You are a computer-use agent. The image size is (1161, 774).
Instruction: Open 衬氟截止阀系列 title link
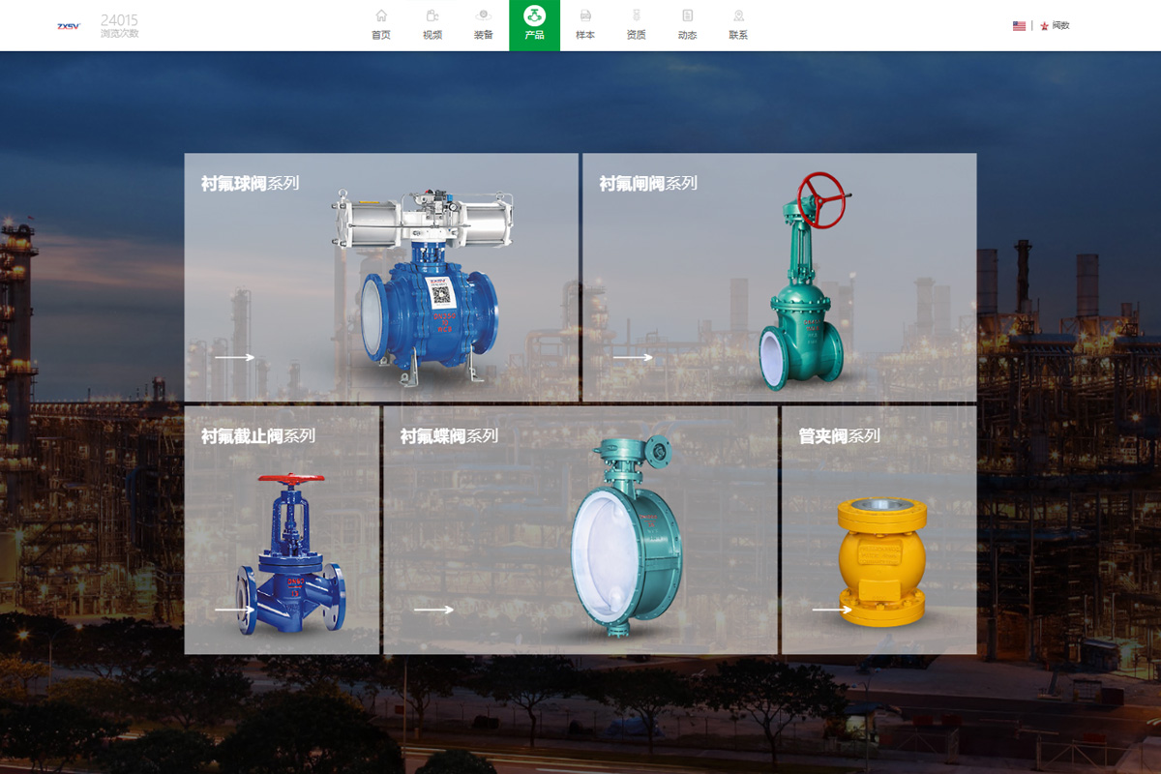(257, 436)
